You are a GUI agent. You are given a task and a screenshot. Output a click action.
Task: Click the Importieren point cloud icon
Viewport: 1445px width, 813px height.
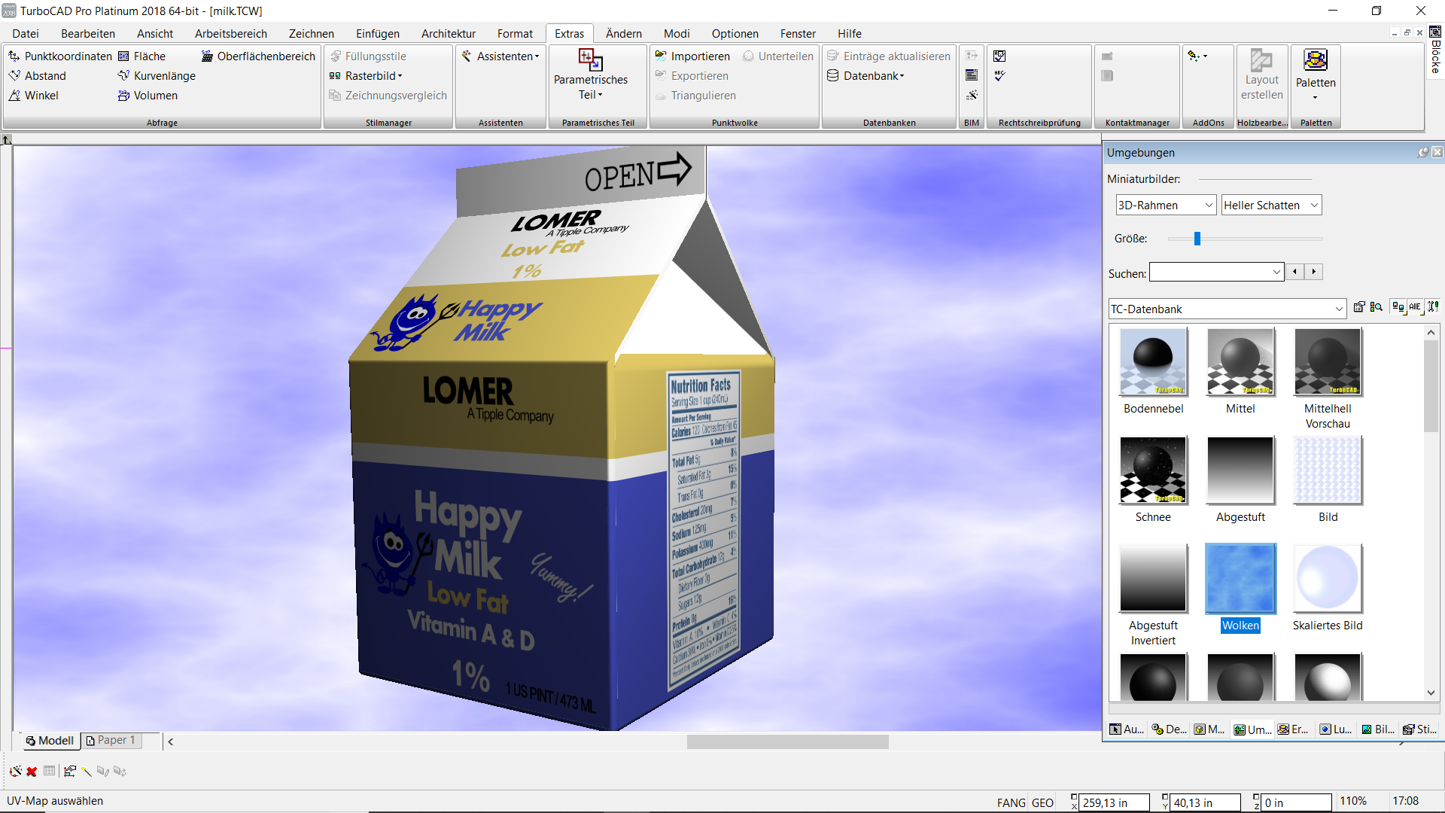pyautogui.click(x=692, y=56)
